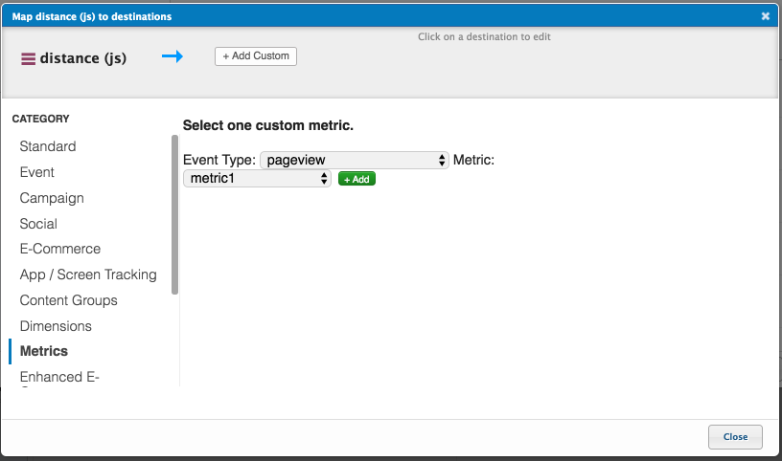782x461 pixels.
Task: Close dialog with the top-right X icon
Action: pos(765,16)
